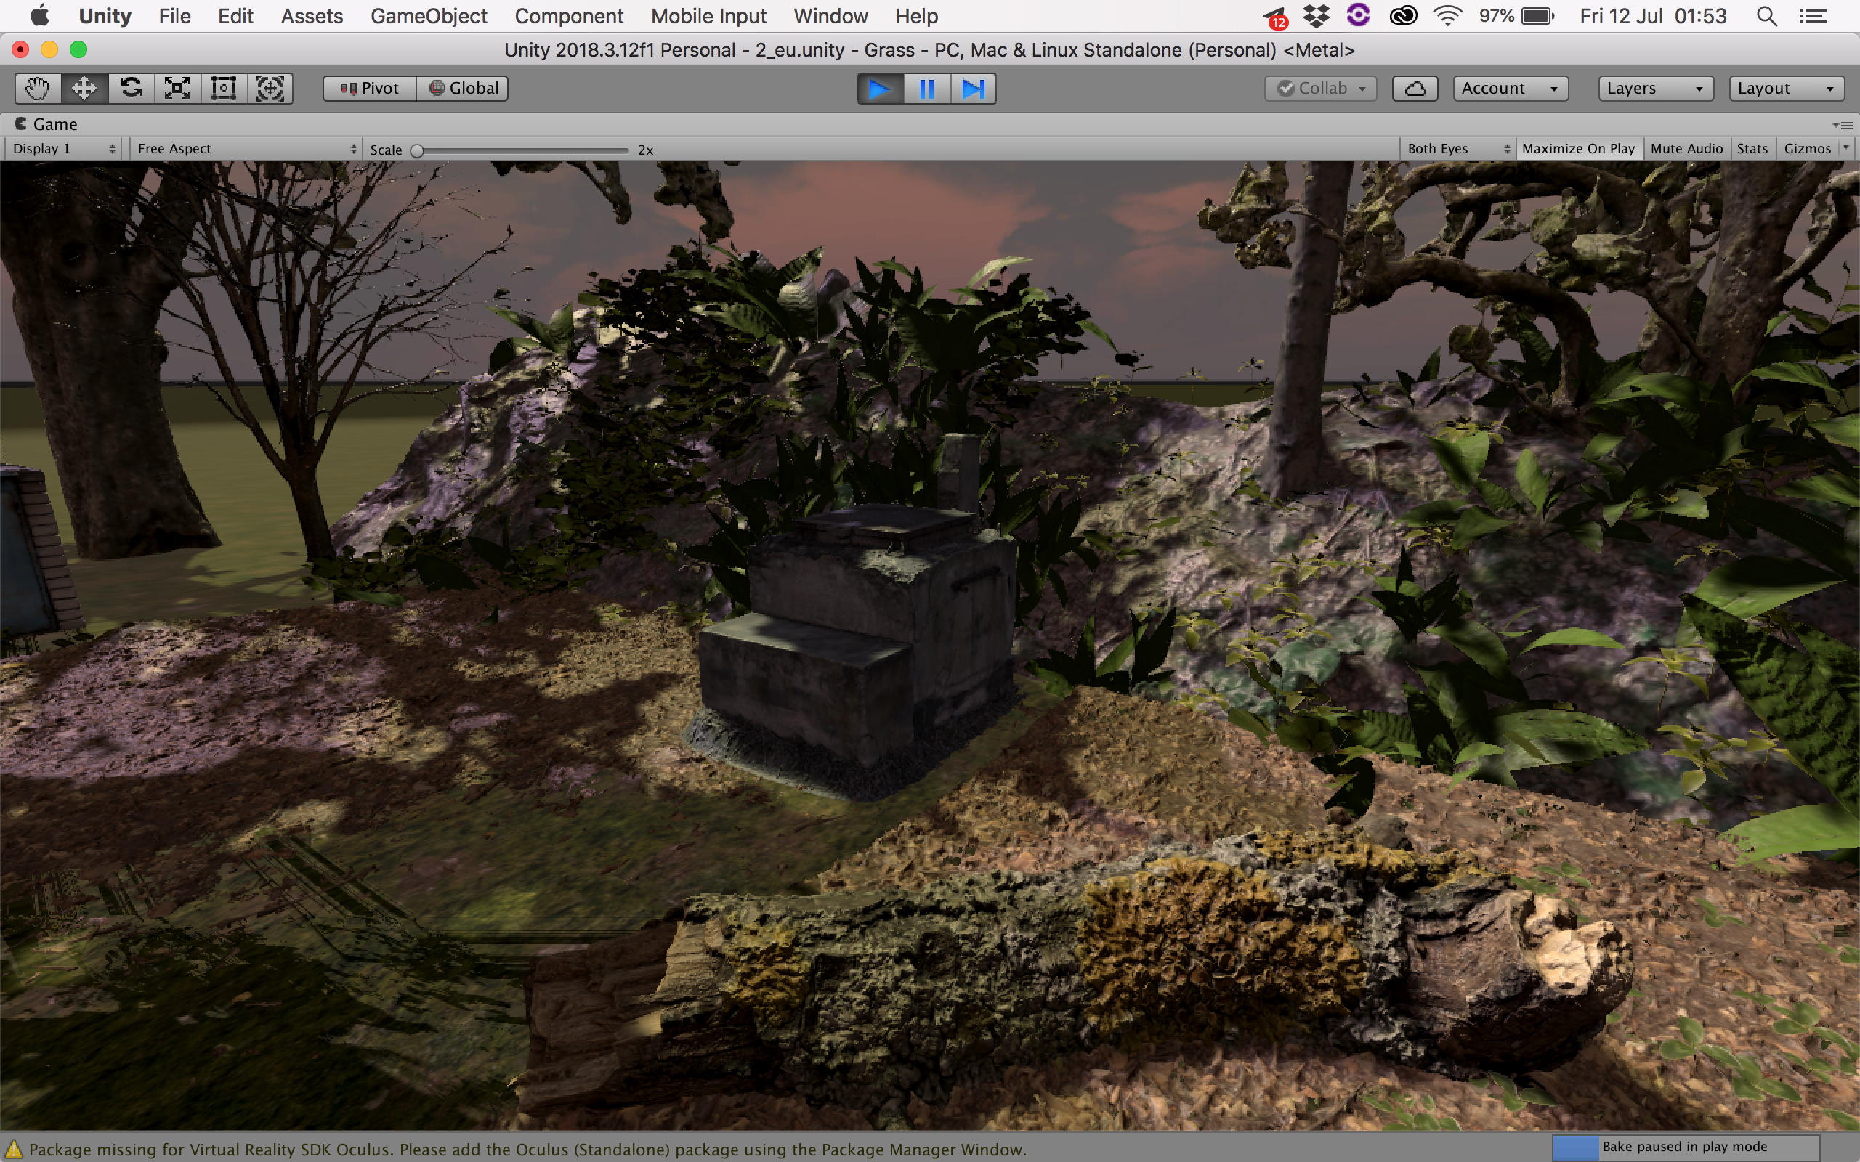
Task: Select the Scale tool
Action: (x=177, y=89)
